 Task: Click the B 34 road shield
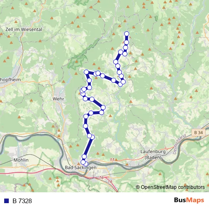[199, 133]
